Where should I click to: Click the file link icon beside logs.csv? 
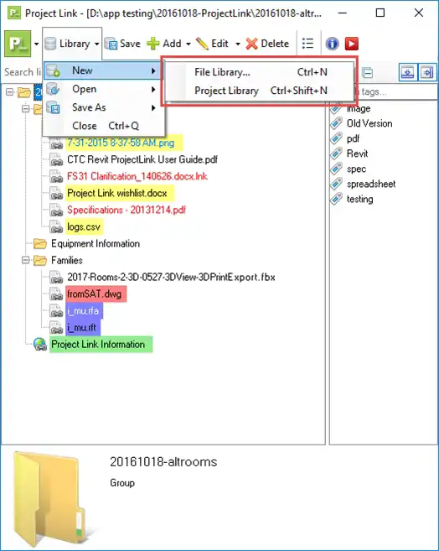pos(56,226)
